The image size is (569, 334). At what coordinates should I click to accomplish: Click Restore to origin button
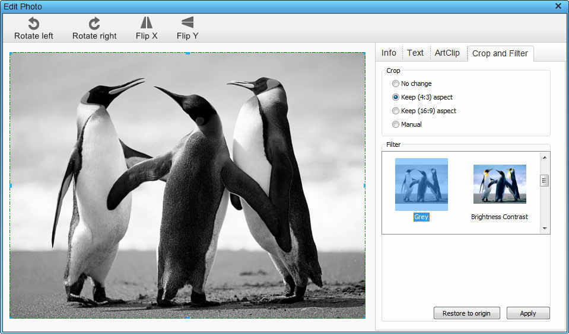click(467, 313)
